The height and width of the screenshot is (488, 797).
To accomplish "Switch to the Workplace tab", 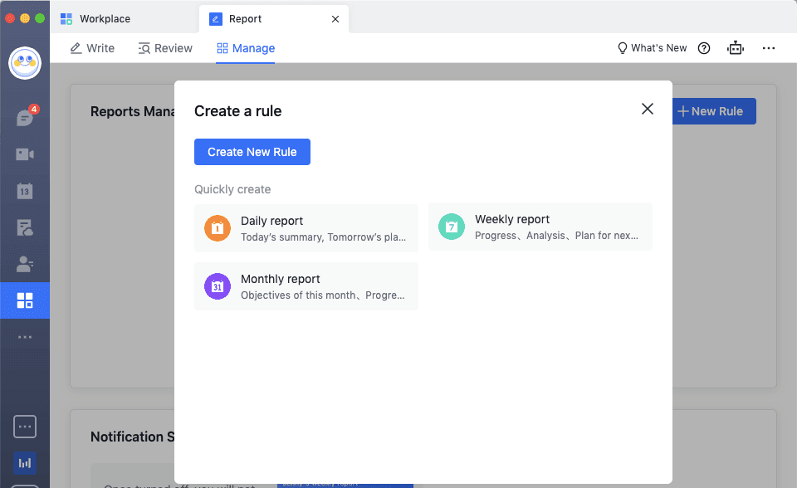I will [x=124, y=19].
